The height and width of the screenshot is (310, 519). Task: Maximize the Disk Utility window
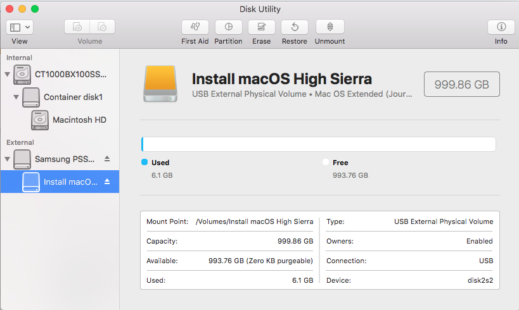click(x=35, y=9)
